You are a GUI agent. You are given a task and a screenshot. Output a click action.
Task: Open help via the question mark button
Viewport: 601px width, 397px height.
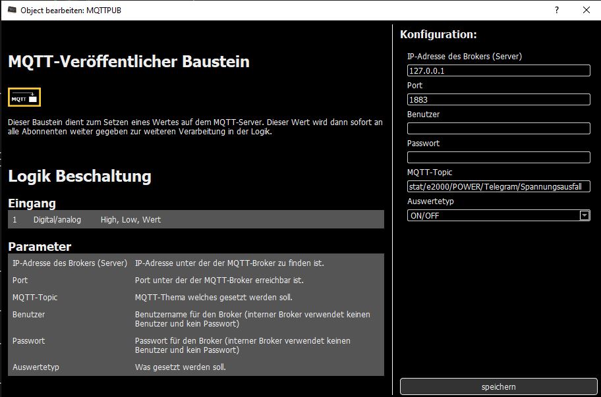click(x=557, y=10)
